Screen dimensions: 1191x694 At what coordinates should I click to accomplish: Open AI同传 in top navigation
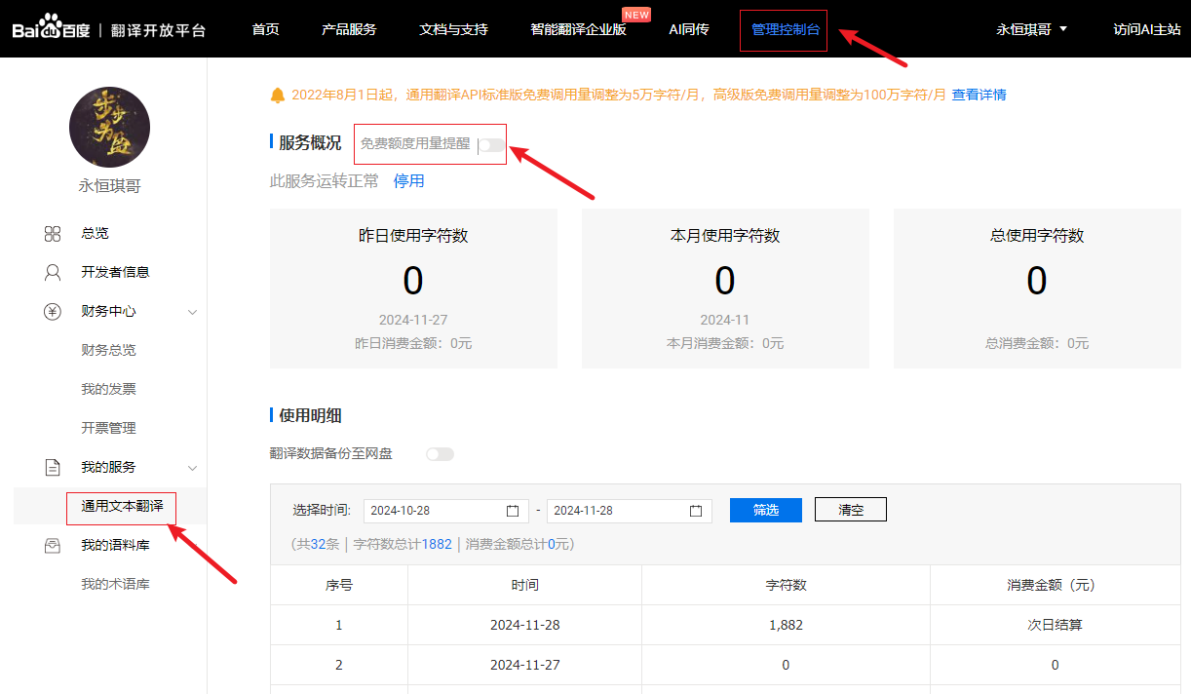click(x=689, y=29)
